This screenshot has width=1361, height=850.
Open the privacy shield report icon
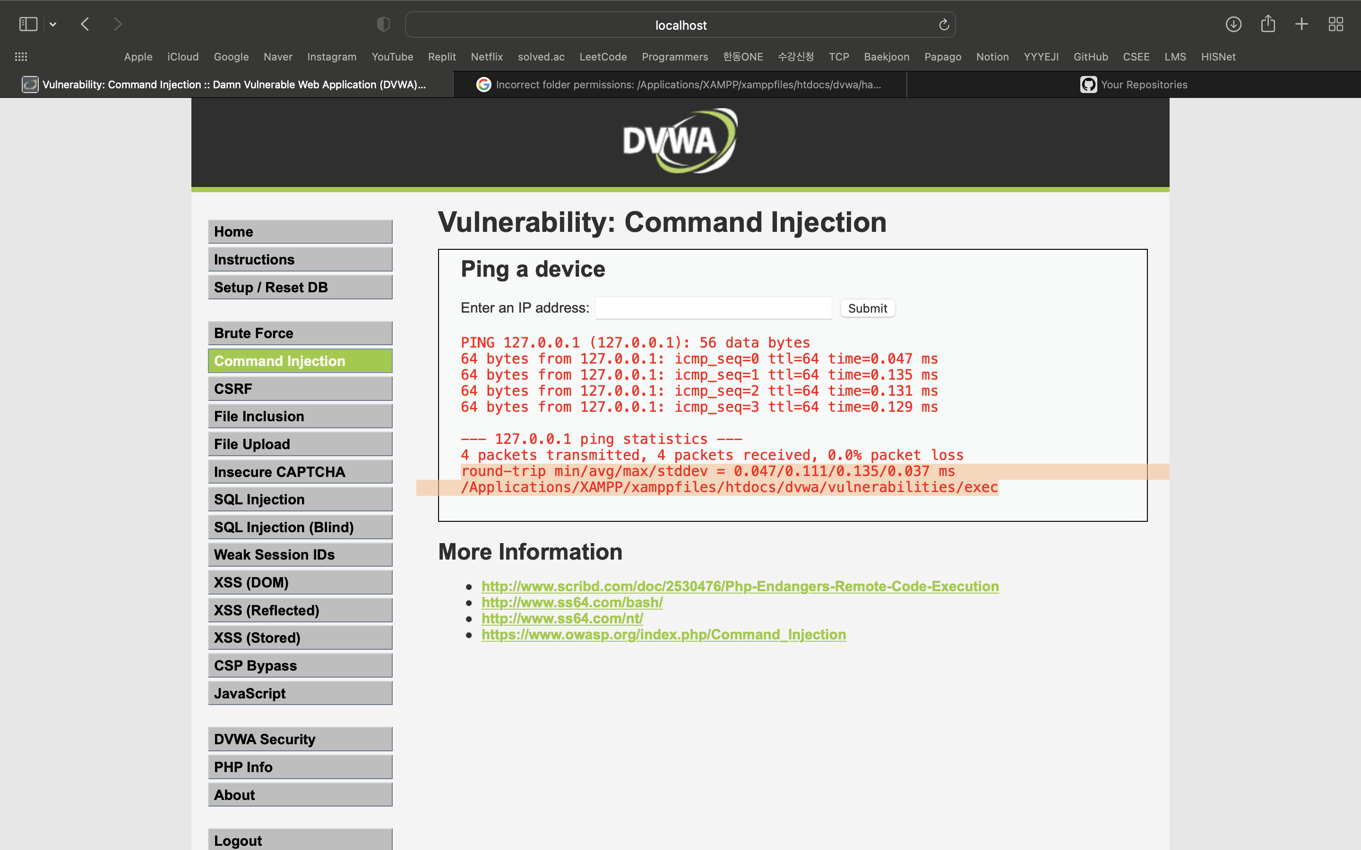pyautogui.click(x=383, y=24)
